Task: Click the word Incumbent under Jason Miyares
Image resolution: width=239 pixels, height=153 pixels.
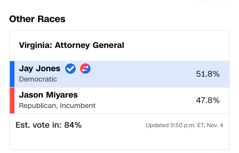Action: point(78,106)
